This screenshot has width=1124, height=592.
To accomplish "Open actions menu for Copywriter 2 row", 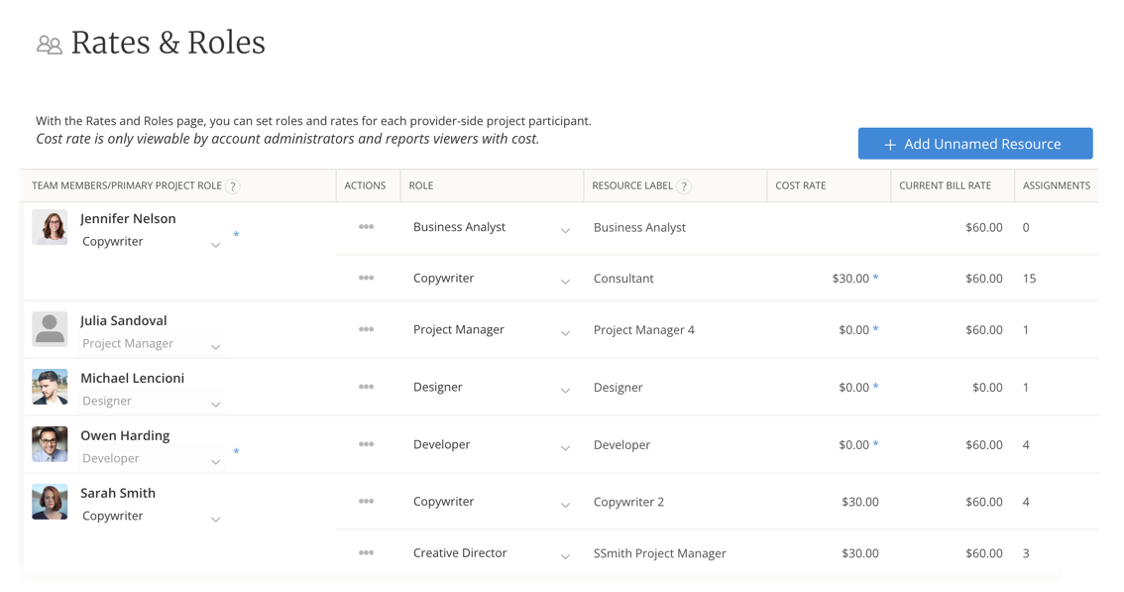I will coord(367,501).
